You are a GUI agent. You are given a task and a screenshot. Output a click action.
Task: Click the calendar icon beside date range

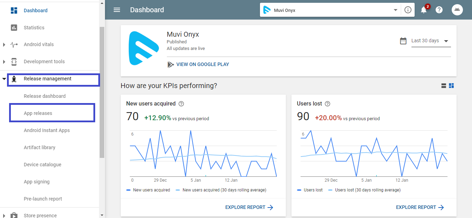tap(403, 41)
